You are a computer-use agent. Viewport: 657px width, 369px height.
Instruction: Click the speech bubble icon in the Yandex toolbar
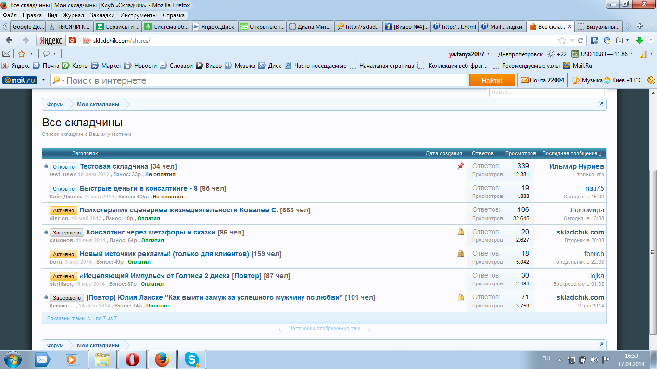[47, 54]
